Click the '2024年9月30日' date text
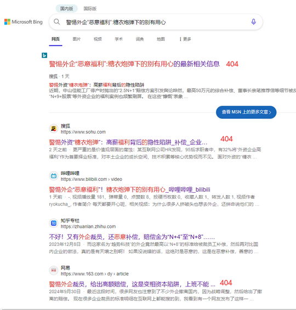Image resolution: width=296 pixels, height=310 pixels. pyautogui.click(x=65, y=291)
